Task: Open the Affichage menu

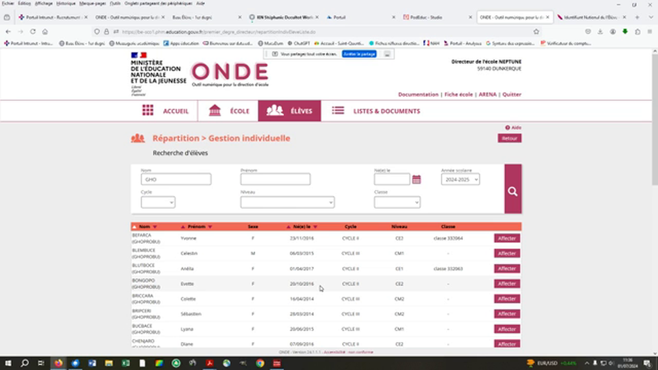Action: (x=44, y=4)
